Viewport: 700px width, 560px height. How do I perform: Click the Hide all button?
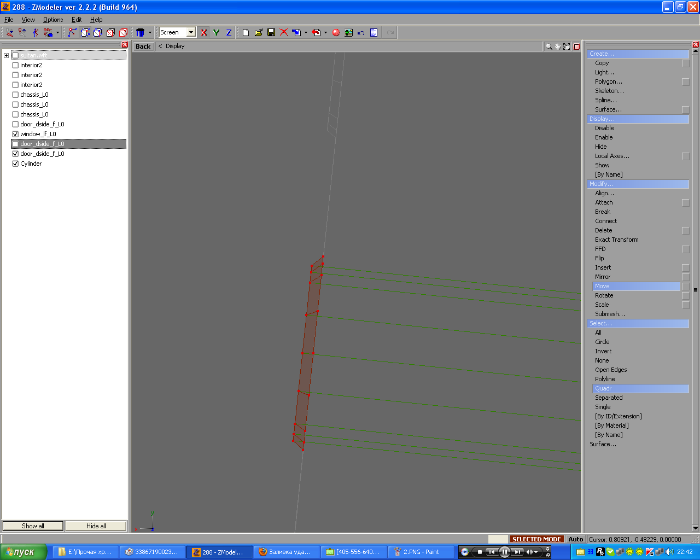coord(96,526)
